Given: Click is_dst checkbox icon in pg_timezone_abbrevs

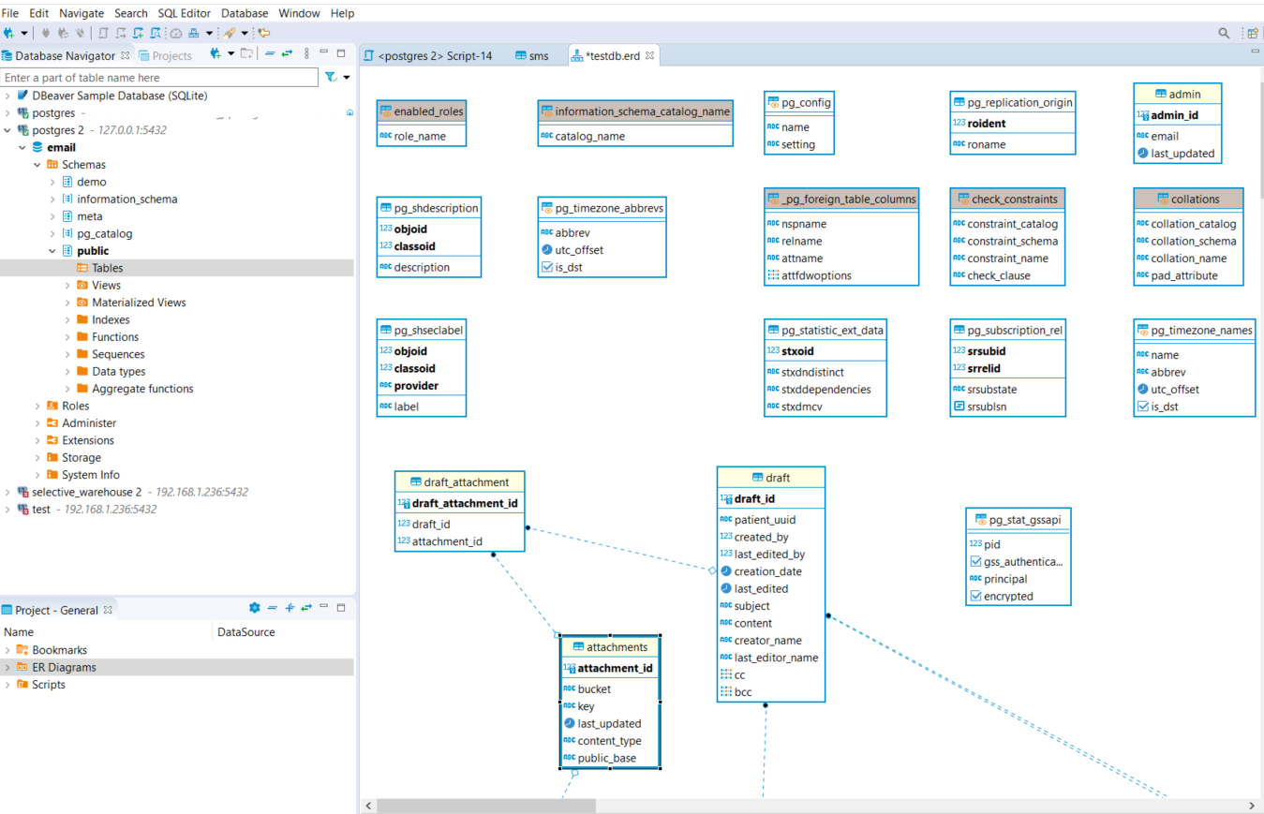Looking at the screenshot, I should pos(547,268).
